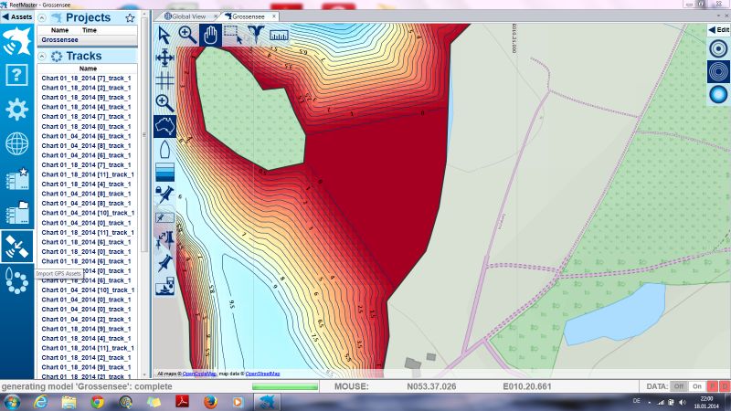Collapse the Tracks panel
Viewport: 731px width, 411px height.
pos(43,56)
